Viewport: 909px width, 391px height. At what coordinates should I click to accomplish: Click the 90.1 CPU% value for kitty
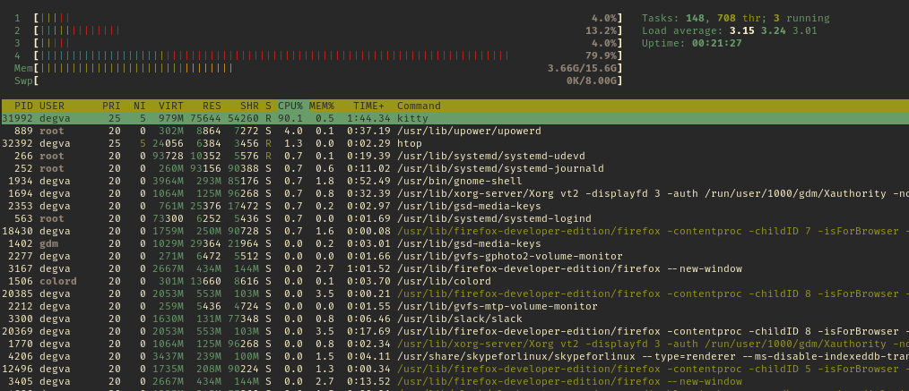pyautogui.click(x=290, y=119)
